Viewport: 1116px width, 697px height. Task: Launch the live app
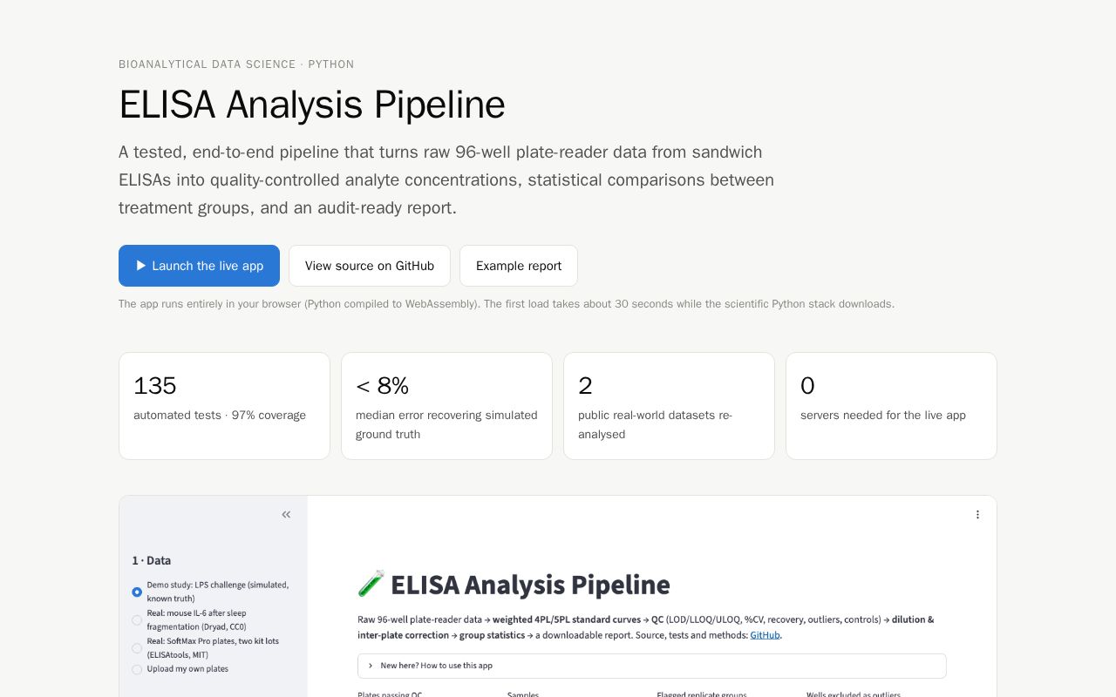(x=199, y=266)
